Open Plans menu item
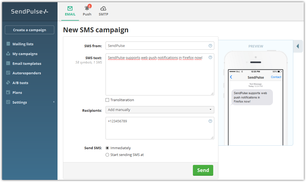The image size is (306, 182). tap(17, 93)
